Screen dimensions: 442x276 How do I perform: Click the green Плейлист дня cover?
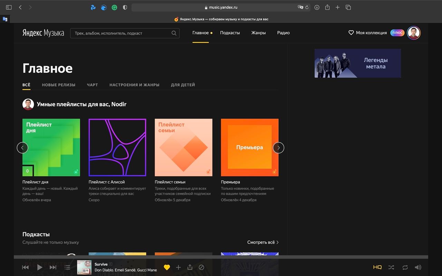click(51, 148)
